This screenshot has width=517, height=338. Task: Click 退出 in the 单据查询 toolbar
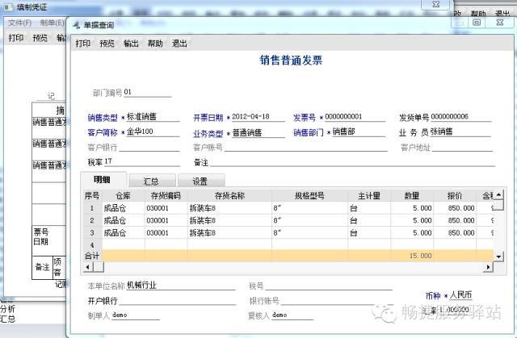tap(179, 43)
